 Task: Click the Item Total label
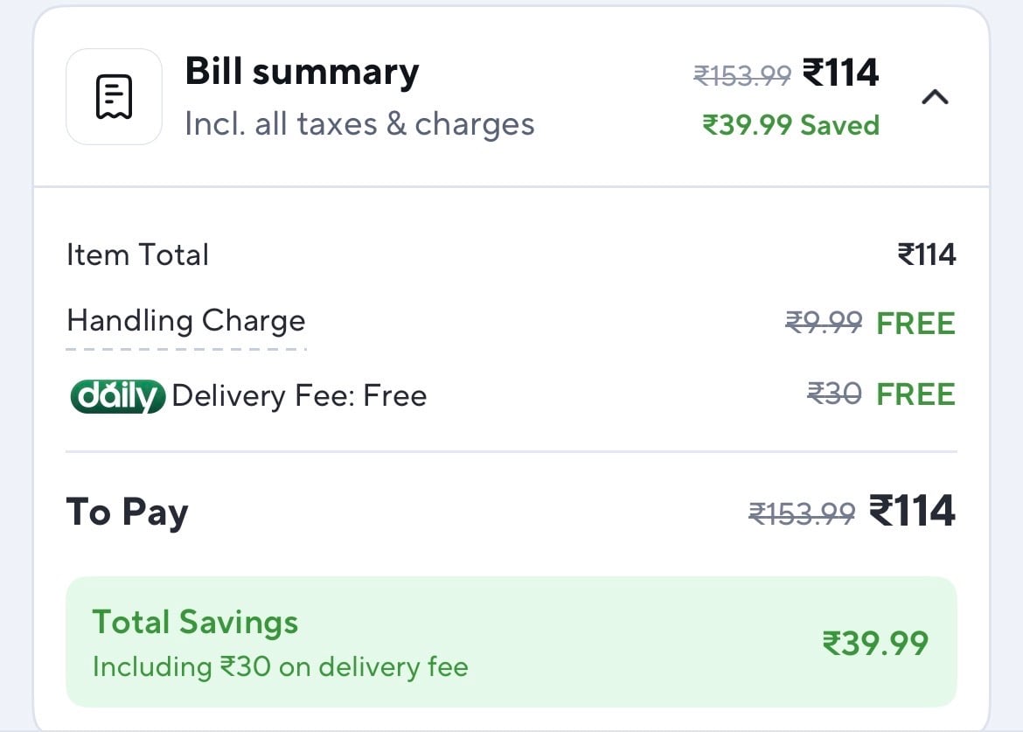[137, 255]
